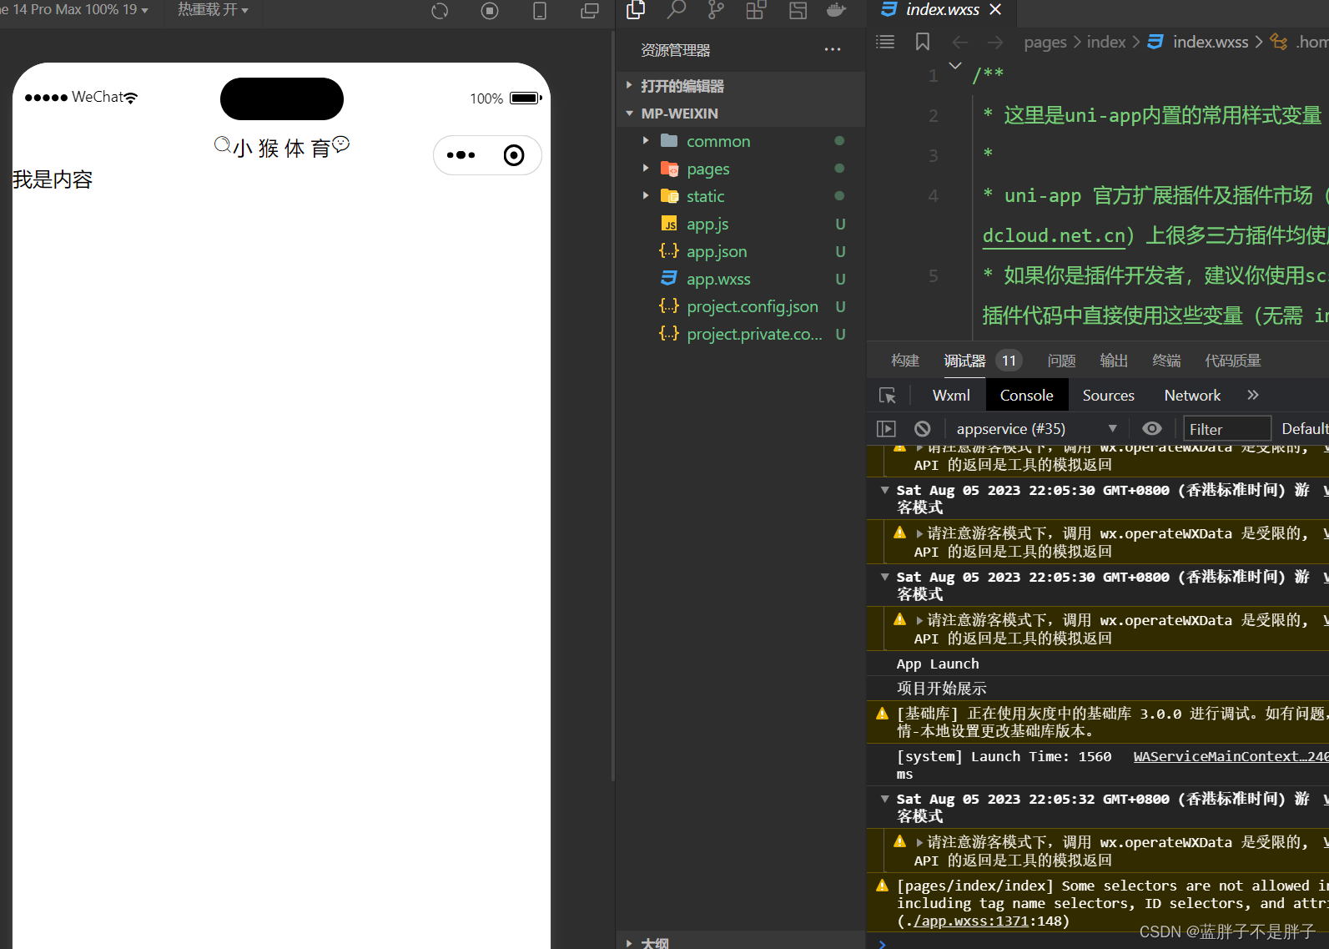Click the index folder breadcrumb segment
Image resolution: width=1329 pixels, height=949 pixels.
1106,42
